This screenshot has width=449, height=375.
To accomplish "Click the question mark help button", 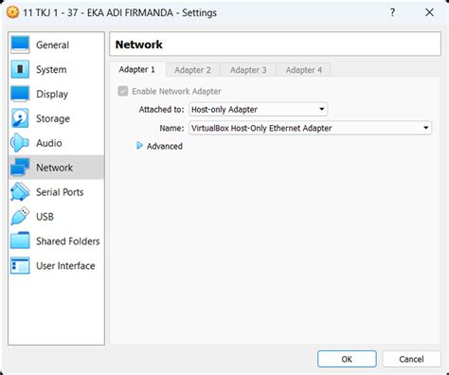I will [x=392, y=12].
